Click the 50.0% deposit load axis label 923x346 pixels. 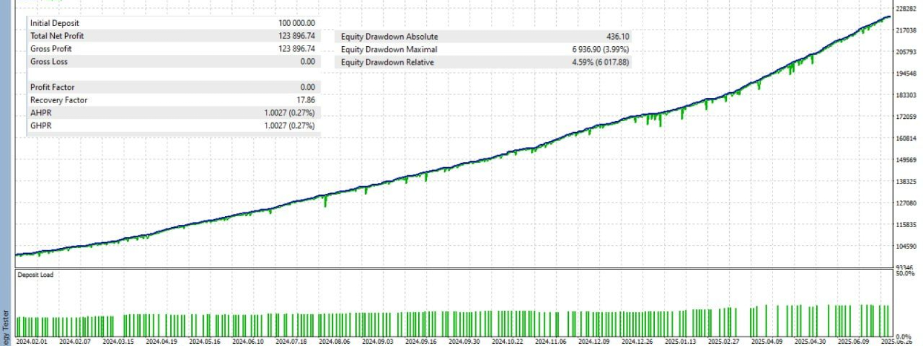tap(905, 273)
